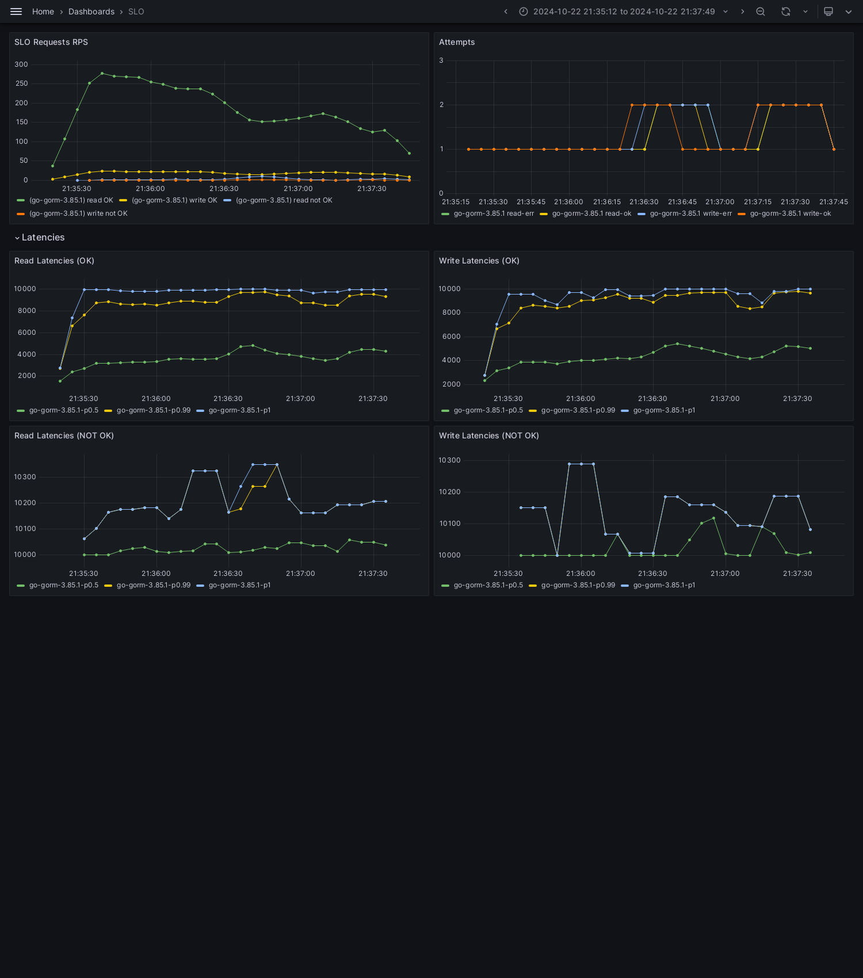Toggle write-ok series in Attempts legend
Image resolution: width=863 pixels, height=978 pixels.
click(x=791, y=213)
